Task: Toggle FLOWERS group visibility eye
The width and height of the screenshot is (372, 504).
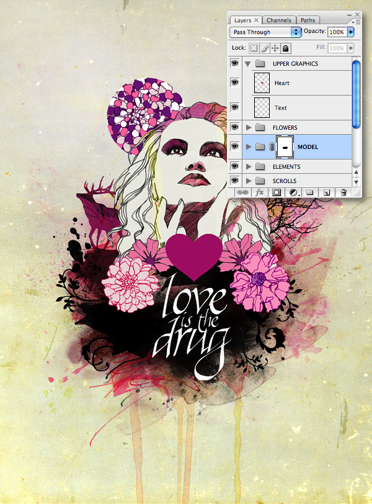Action: pos(234,127)
